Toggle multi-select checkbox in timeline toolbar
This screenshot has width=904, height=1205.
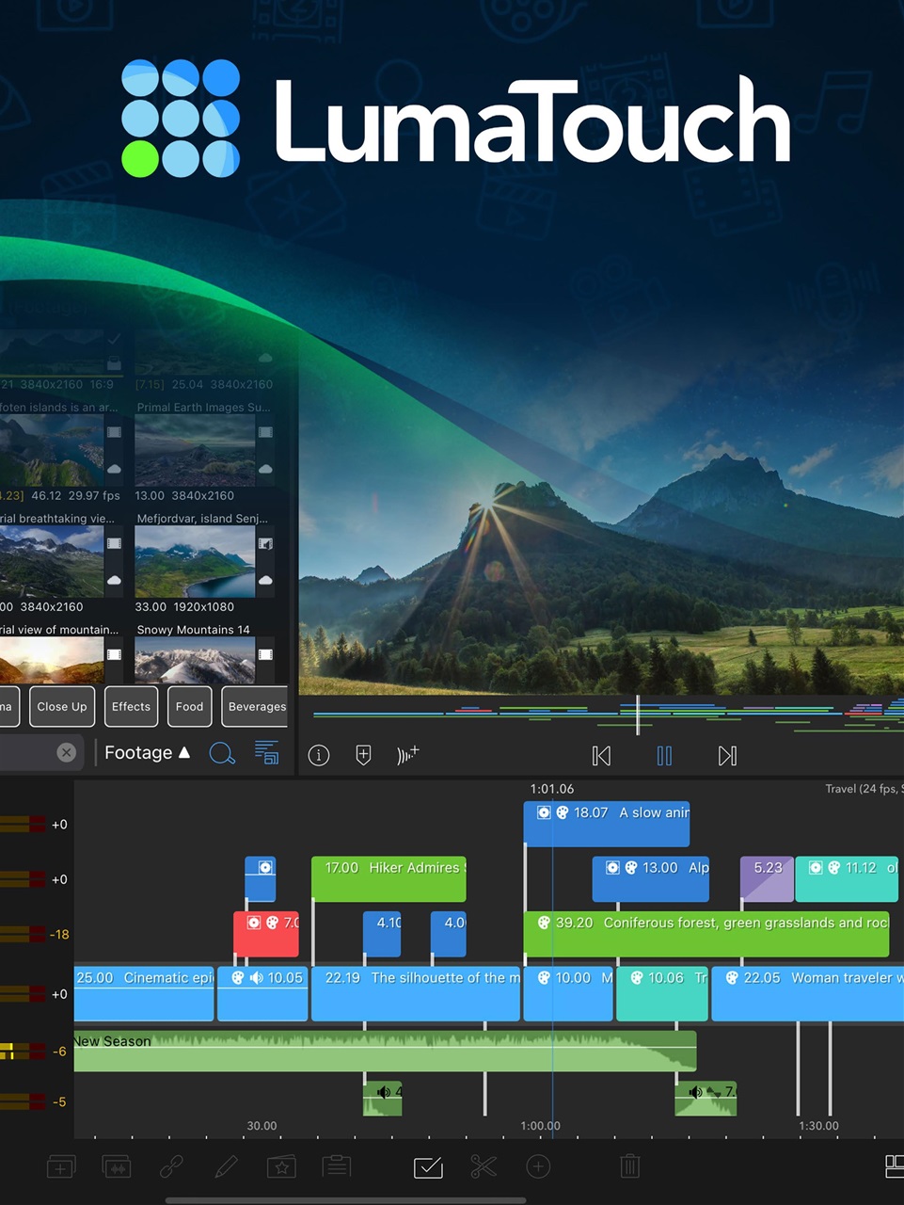click(428, 1167)
